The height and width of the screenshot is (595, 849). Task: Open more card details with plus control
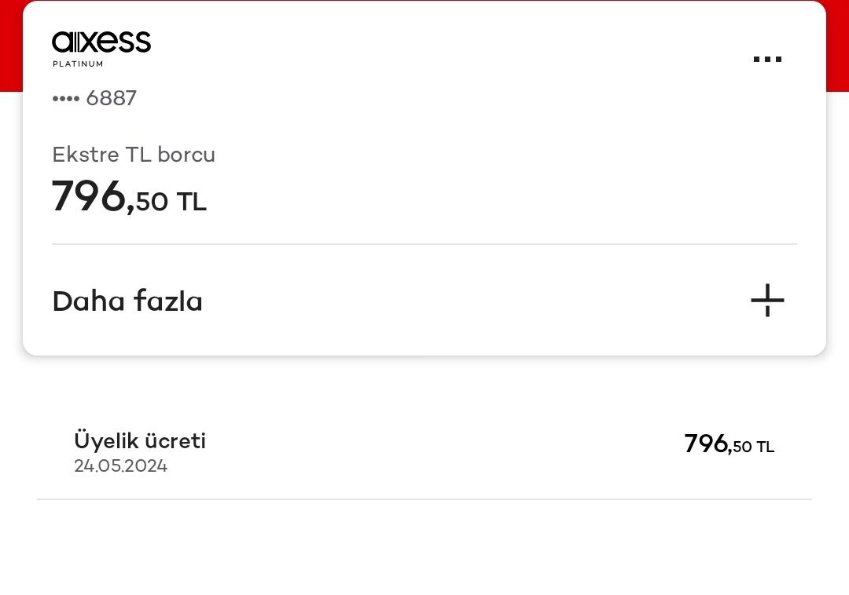766,301
